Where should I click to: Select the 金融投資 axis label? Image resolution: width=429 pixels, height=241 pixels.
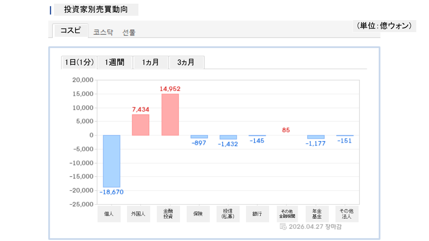click(168, 214)
